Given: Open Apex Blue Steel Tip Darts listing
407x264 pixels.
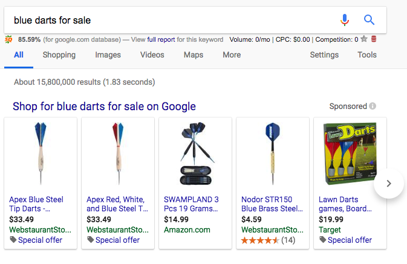Looking at the screenshot, I should (x=36, y=204).
